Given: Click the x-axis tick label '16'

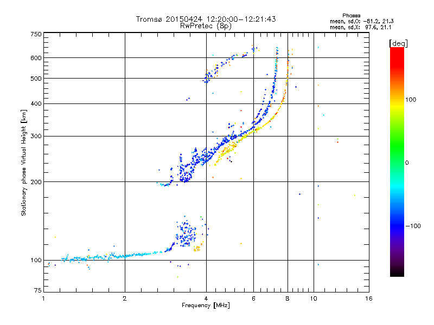Looking at the screenshot, I should coord(369,298).
